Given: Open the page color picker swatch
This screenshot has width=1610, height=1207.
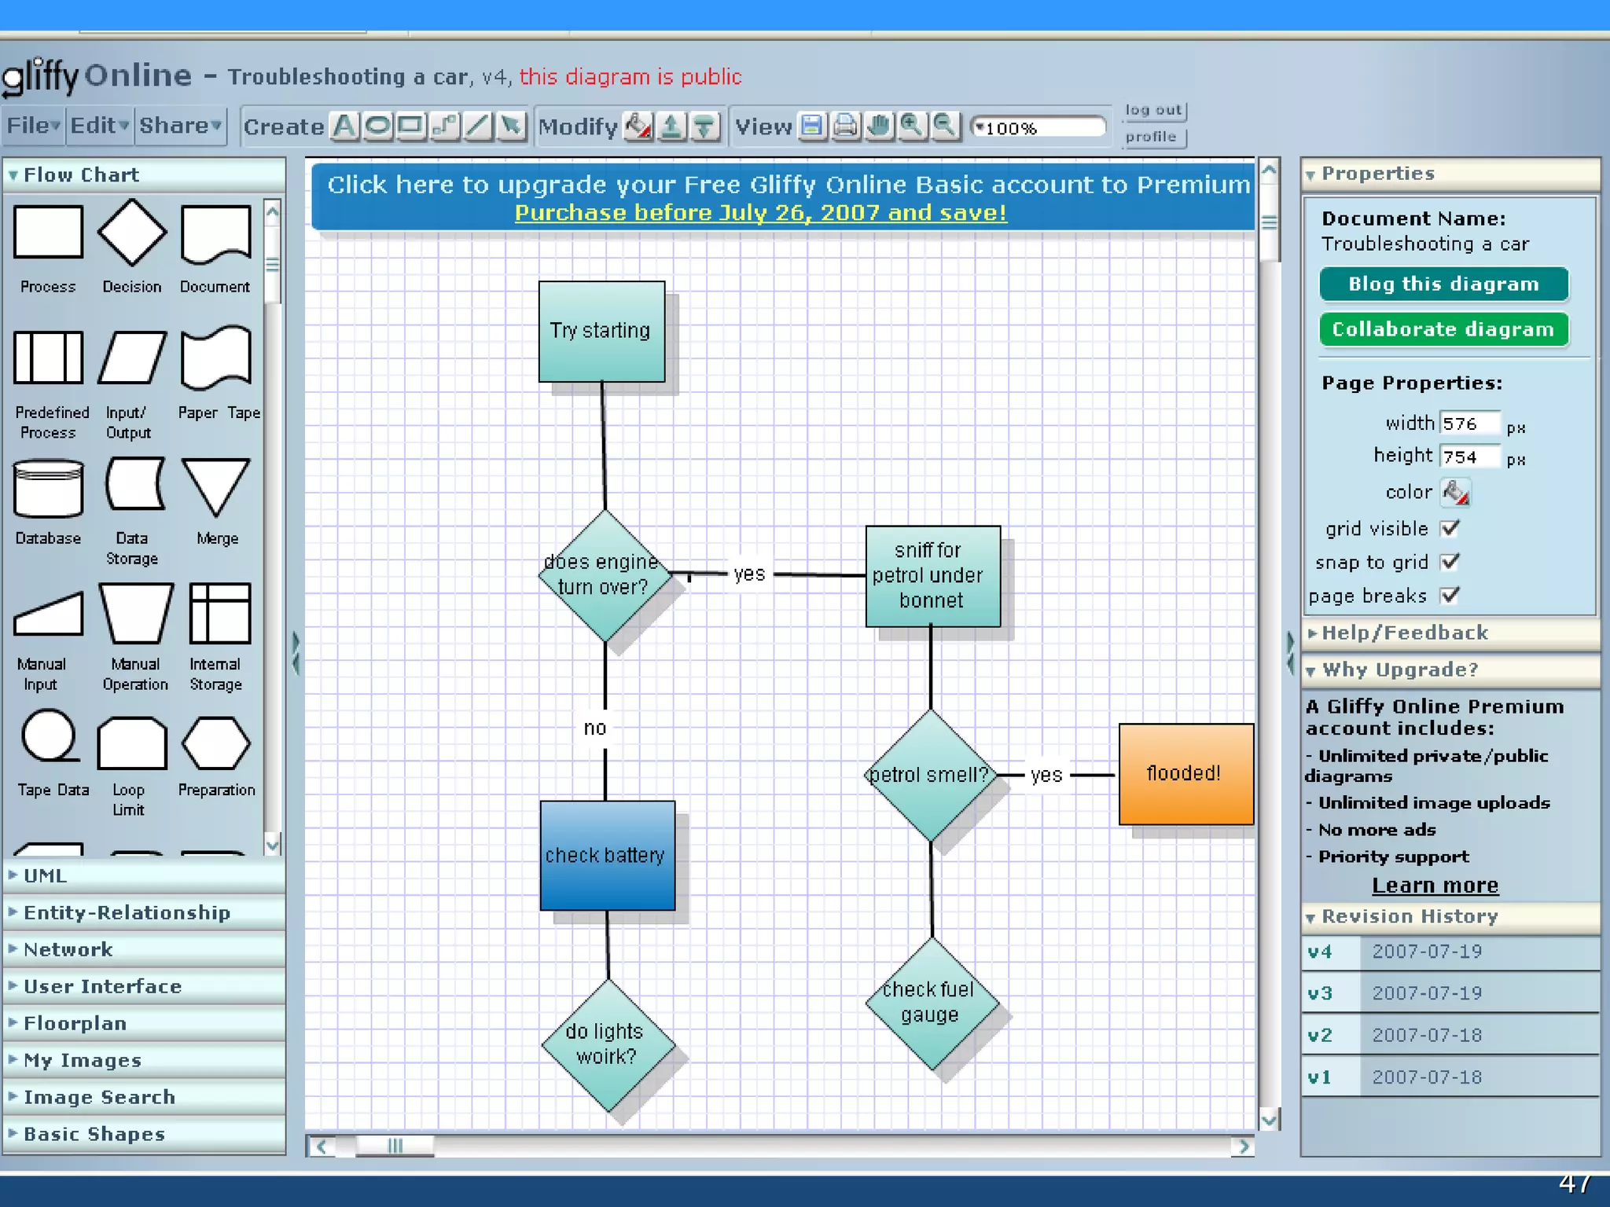Looking at the screenshot, I should pyautogui.click(x=1456, y=493).
